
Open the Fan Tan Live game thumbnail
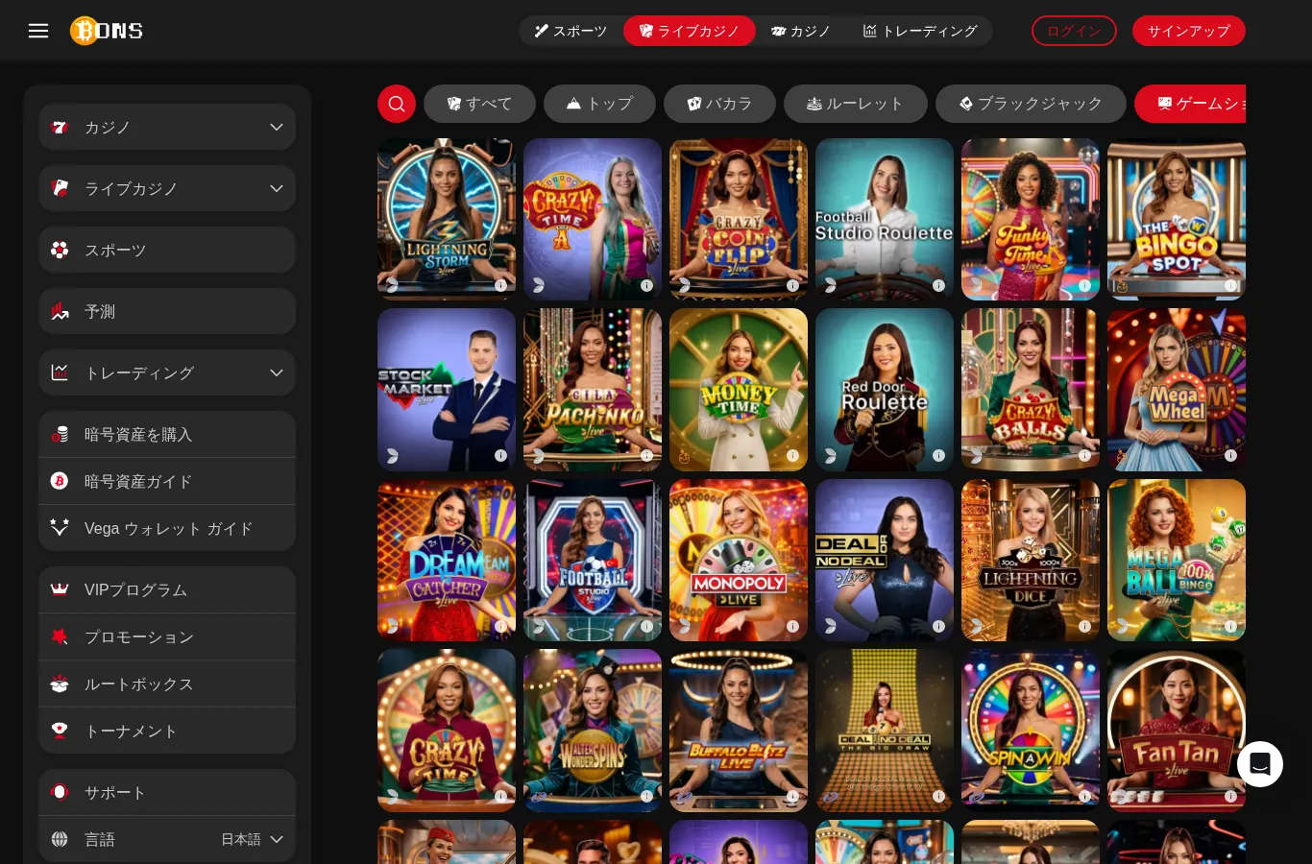click(1177, 731)
